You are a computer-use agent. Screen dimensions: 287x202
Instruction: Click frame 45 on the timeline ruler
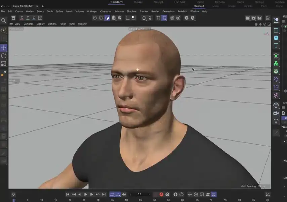(x=140, y=200)
